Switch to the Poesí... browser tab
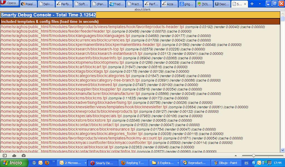 click(x=28, y=4)
